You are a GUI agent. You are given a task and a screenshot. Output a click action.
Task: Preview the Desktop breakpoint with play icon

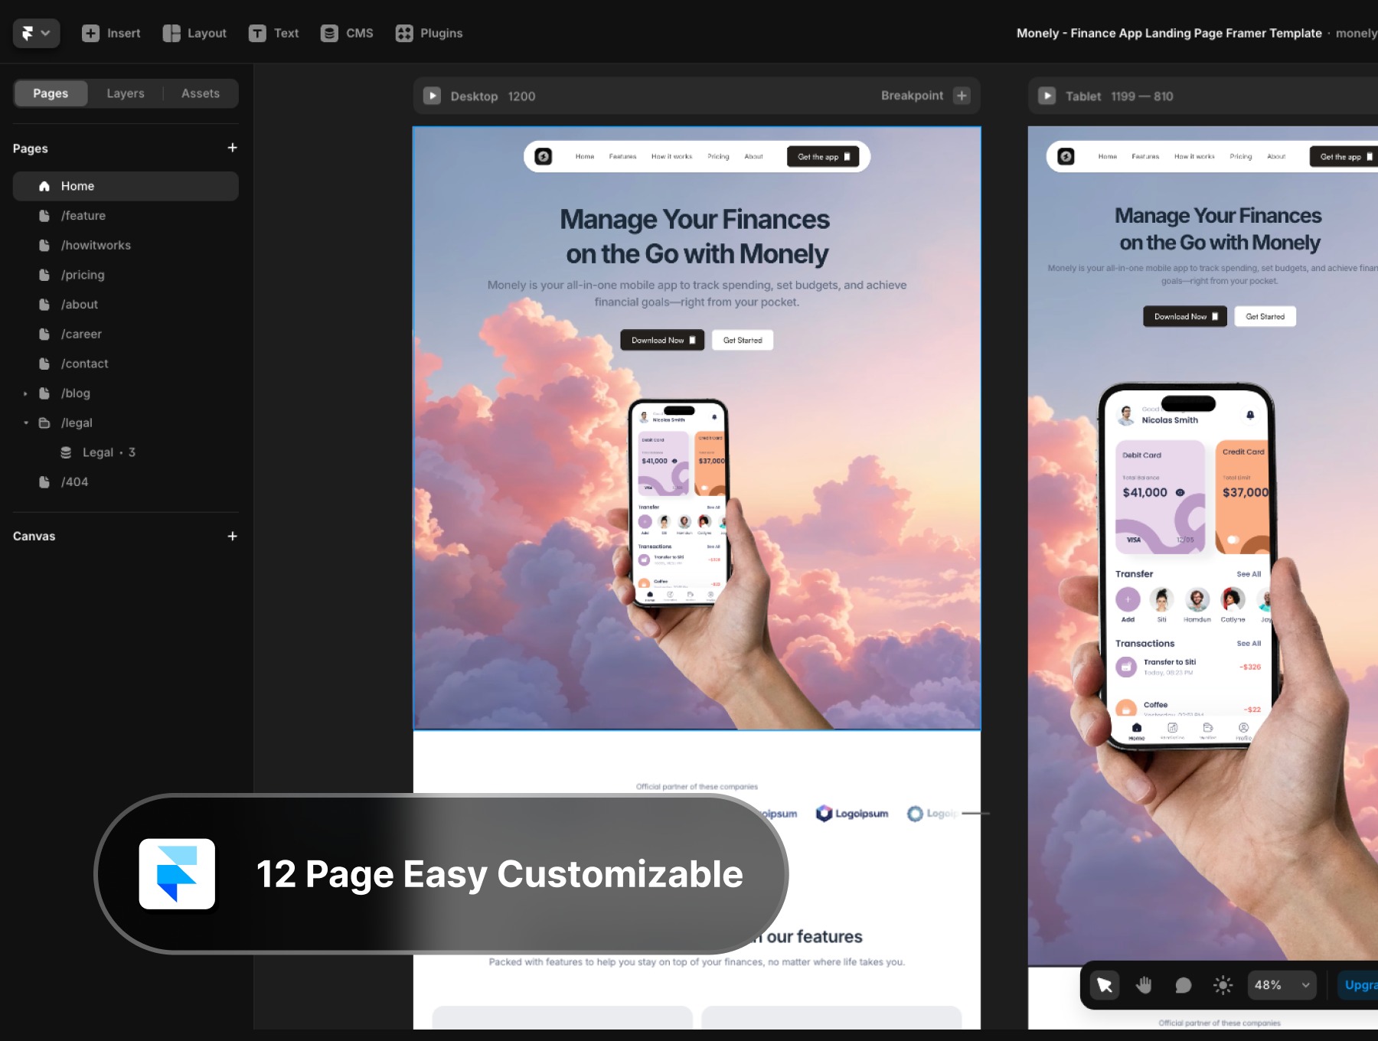coord(432,96)
